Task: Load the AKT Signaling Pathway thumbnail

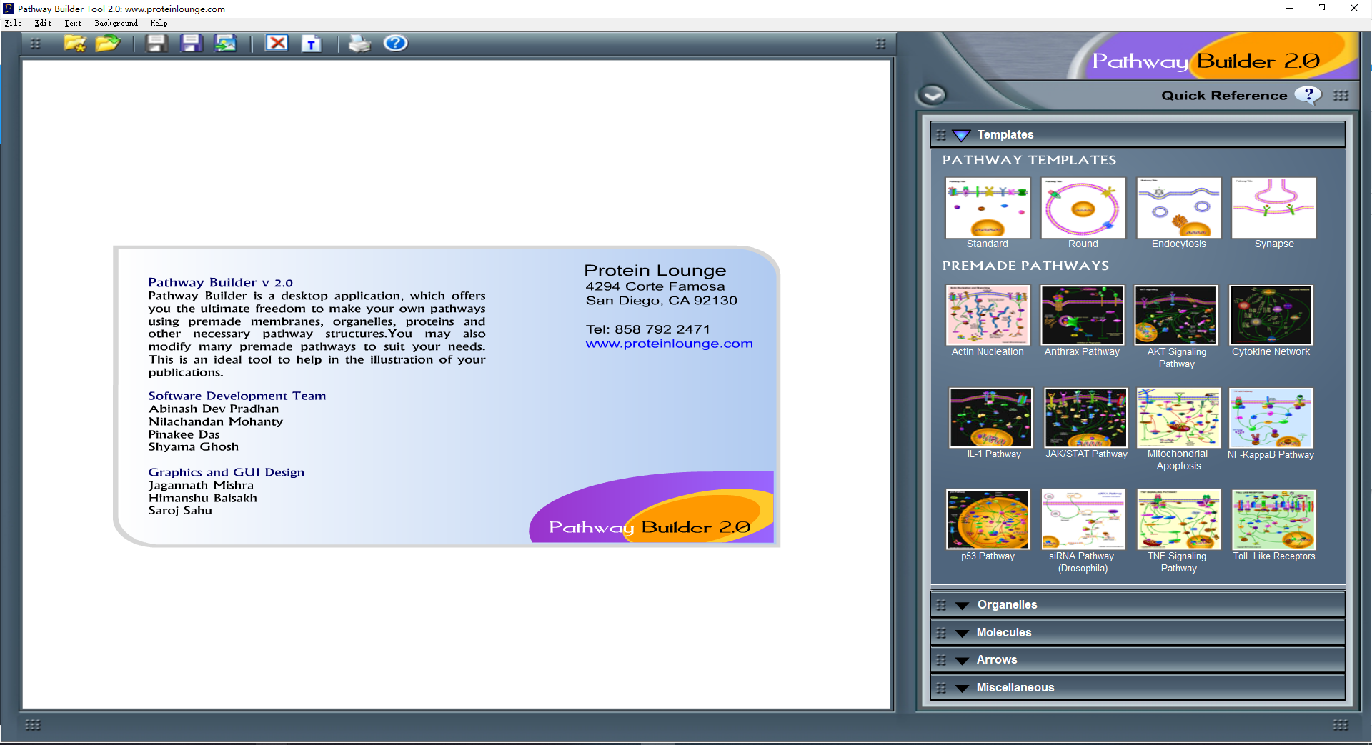Action: 1176,315
